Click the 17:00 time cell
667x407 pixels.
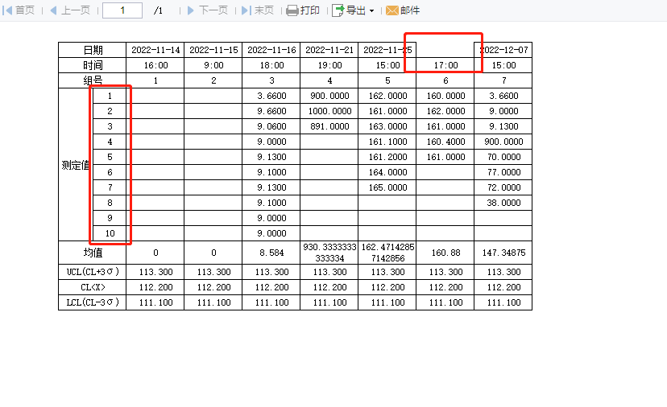pyautogui.click(x=445, y=65)
